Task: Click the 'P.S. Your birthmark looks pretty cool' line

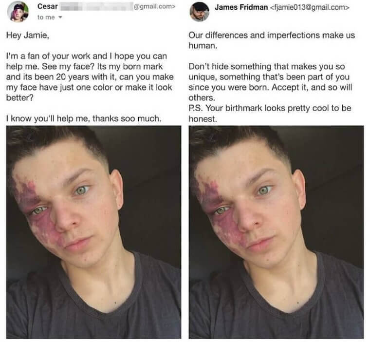Action: click(x=270, y=108)
